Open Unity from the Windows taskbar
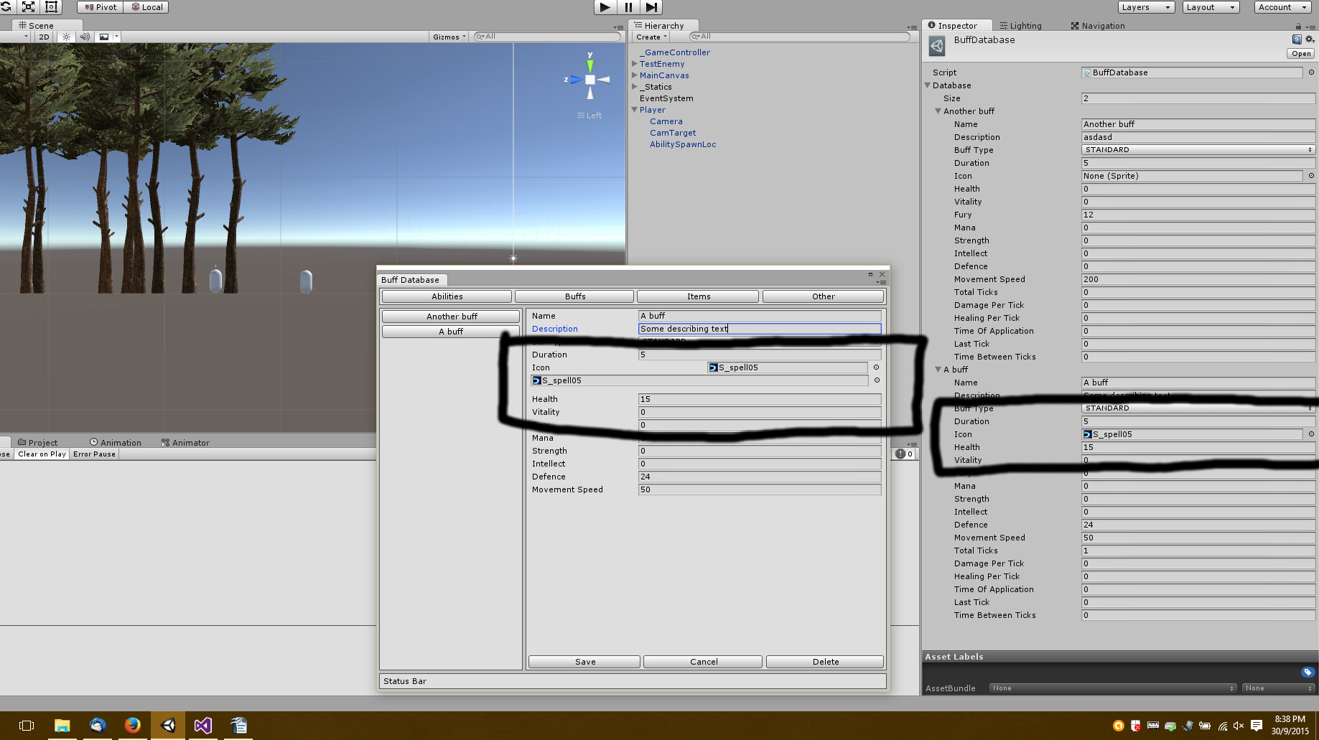Viewport: 1319px width, 740px height. click(x=168, y=725)
